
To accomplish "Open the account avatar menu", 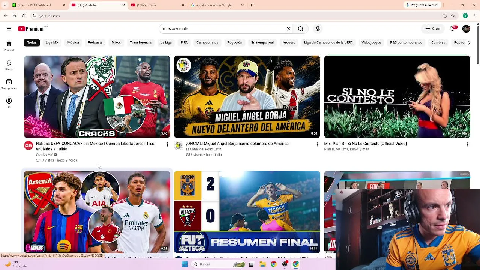I will [466, 29].
